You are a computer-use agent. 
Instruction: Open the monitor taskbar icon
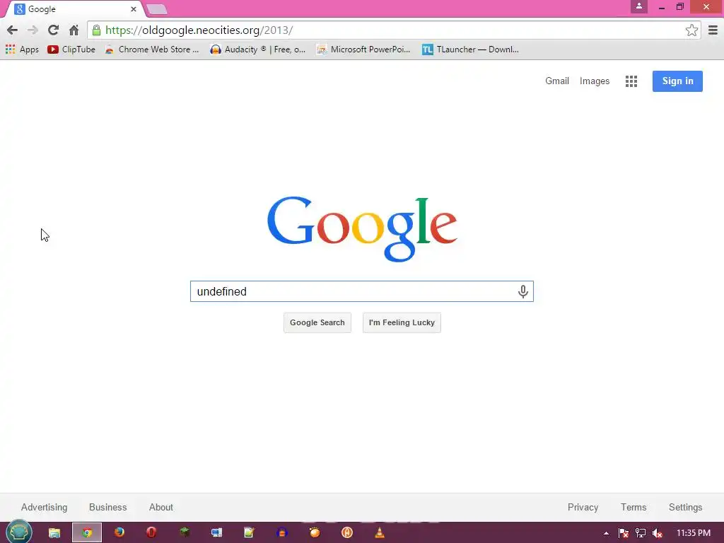pos(216,533)
